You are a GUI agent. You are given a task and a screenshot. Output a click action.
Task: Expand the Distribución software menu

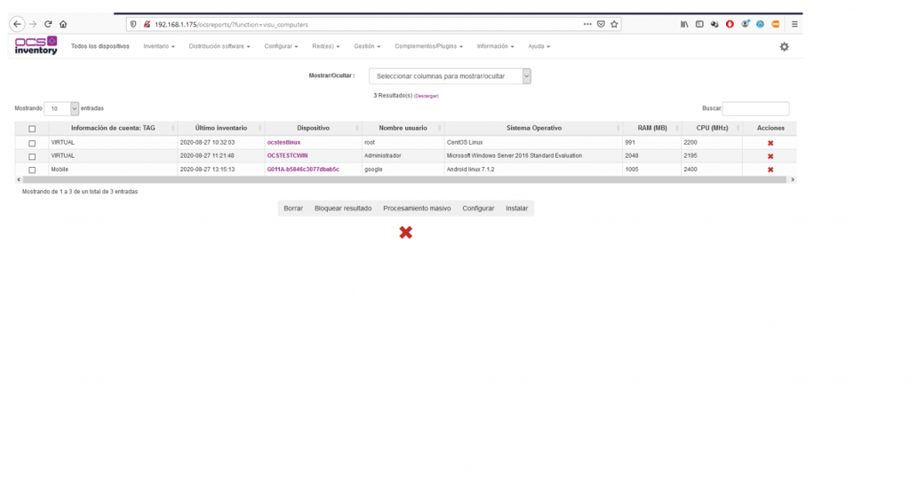pyautogui.click(x=220, y=46)
